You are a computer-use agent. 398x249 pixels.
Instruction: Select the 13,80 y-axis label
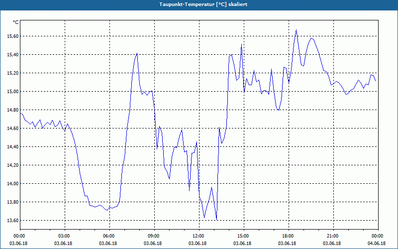coord(13,202)
